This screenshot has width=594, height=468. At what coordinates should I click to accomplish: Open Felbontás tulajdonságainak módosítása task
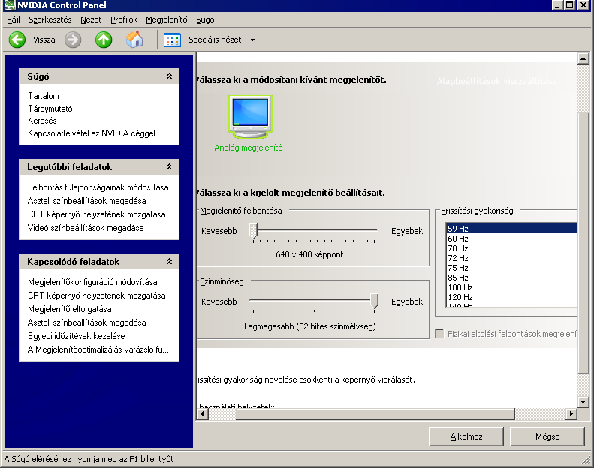[98, 187]
